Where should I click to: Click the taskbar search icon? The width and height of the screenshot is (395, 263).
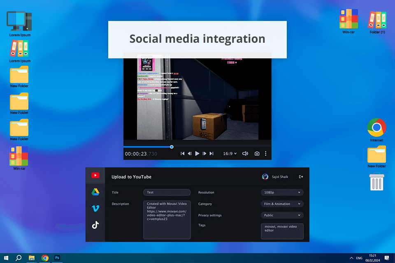[19, 258]
